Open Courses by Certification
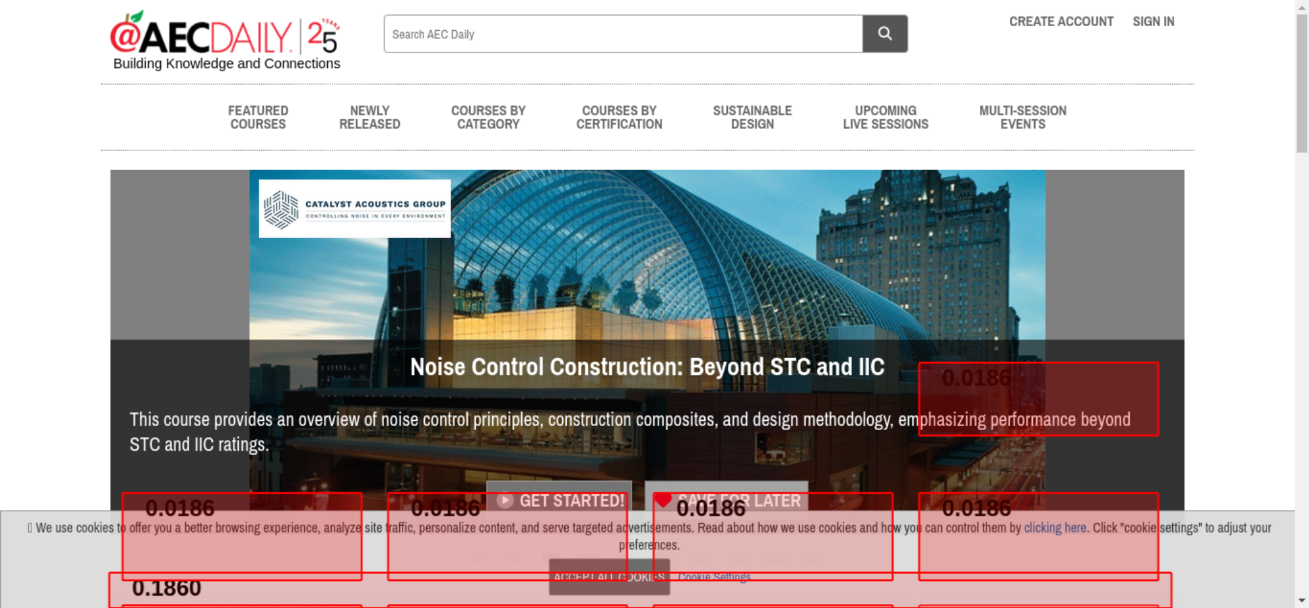 coord(619,118)
